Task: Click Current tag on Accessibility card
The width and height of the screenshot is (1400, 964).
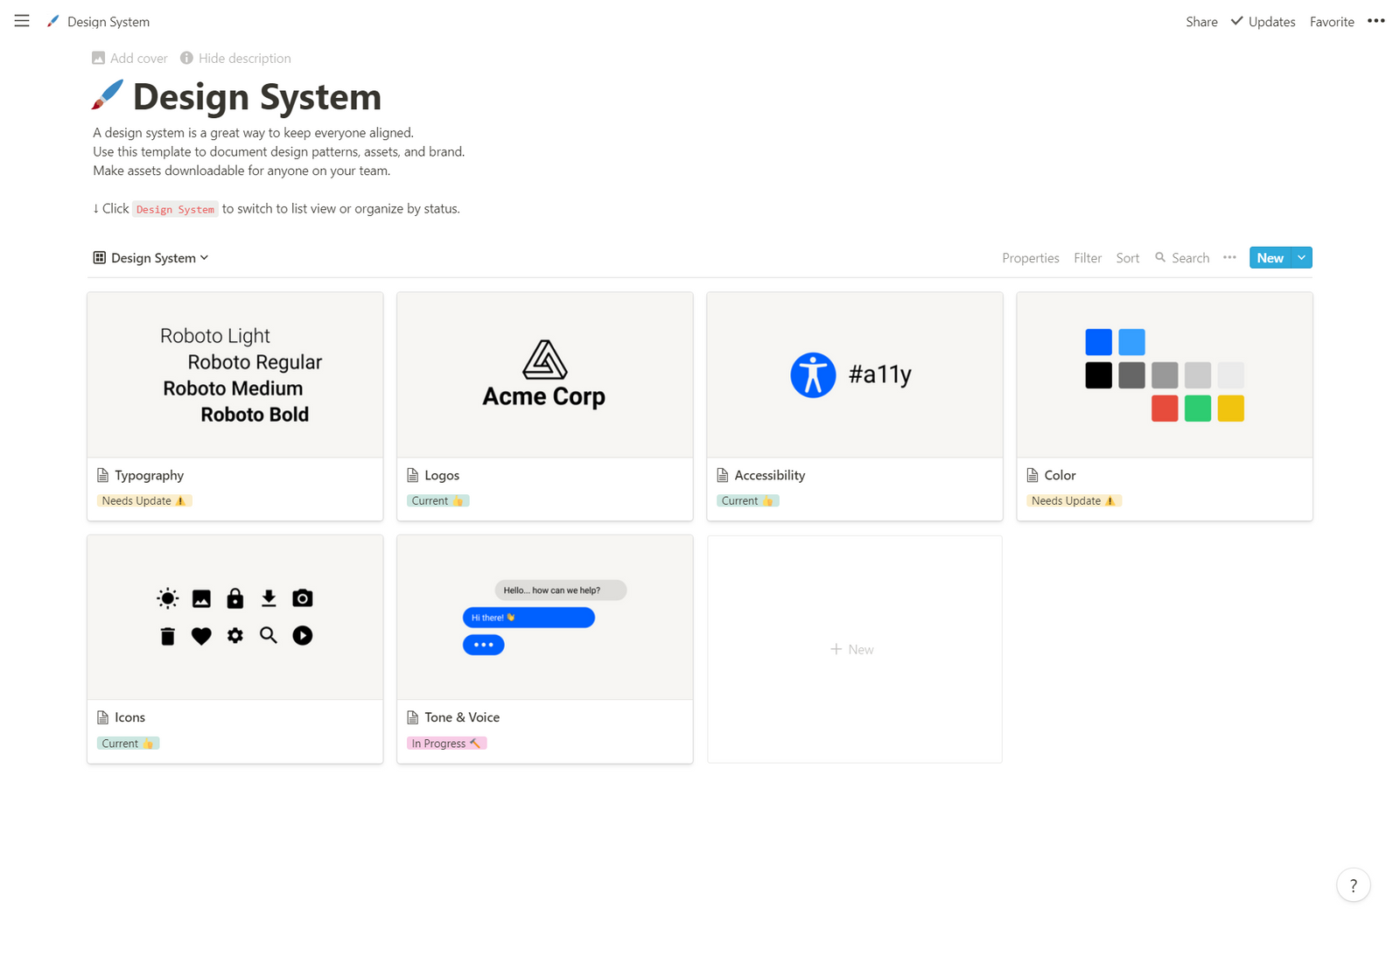Action: click(748, 500)
